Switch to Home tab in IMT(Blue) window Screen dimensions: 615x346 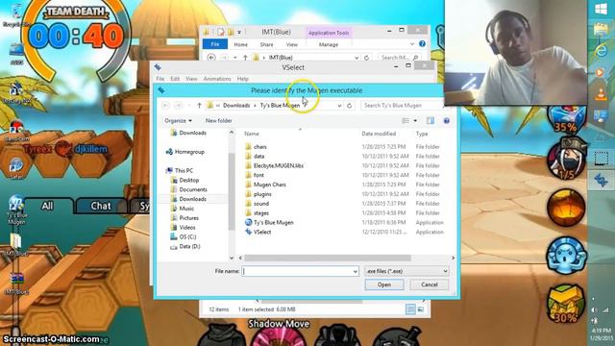(241, 44)
